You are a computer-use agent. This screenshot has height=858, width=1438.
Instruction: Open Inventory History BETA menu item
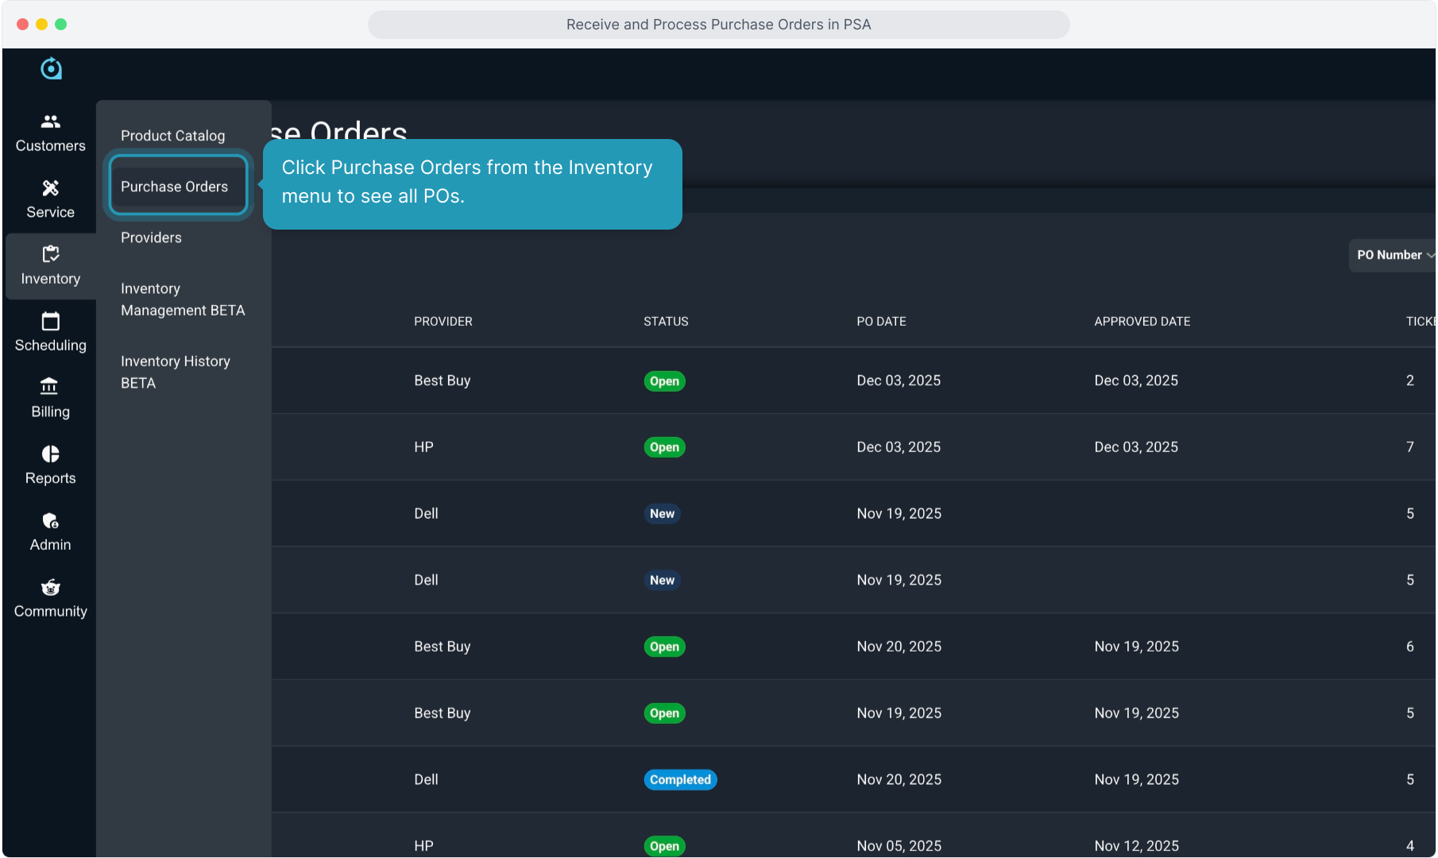tap(176, 372)
